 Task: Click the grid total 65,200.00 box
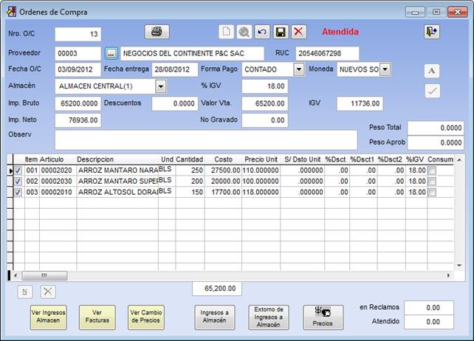217,289
